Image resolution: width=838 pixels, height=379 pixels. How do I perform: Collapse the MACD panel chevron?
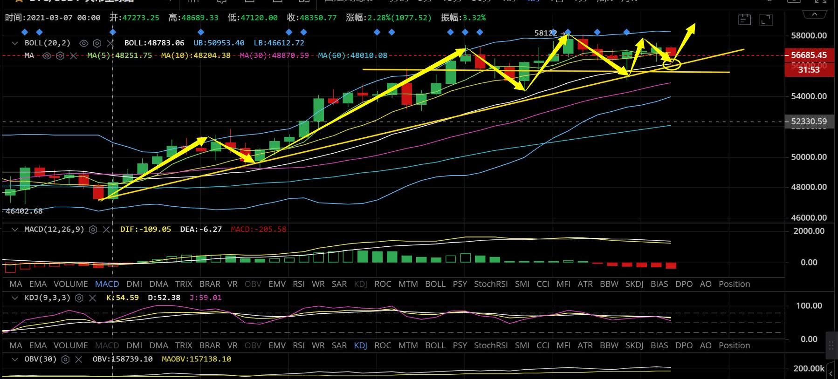(15, 230)
